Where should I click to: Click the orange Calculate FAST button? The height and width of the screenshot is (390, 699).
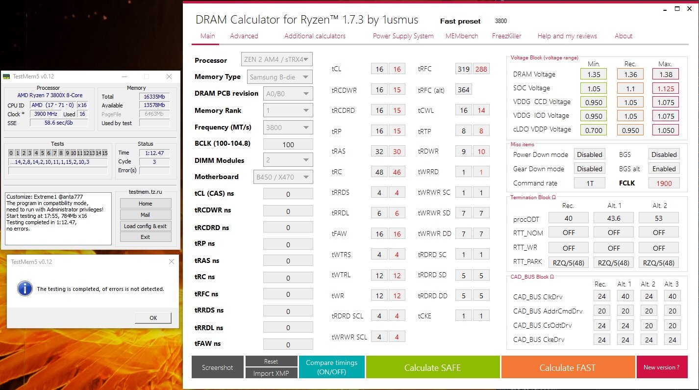tap(568, 367)
